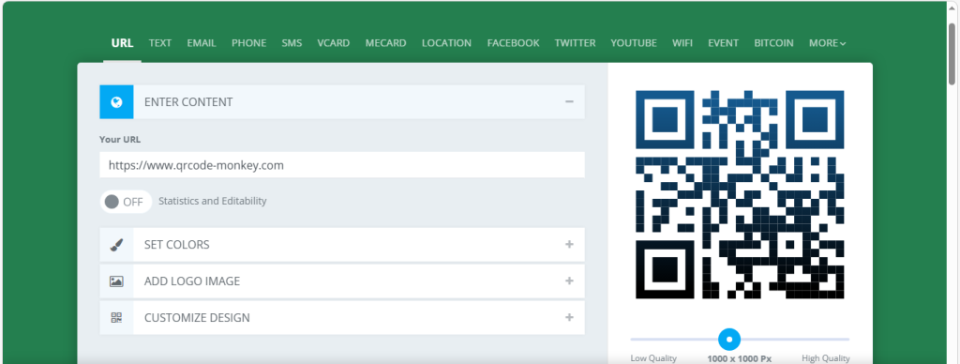The image size is (960, 364).
Task: Choose the VCARD tab
Action: tap(334, 43)
